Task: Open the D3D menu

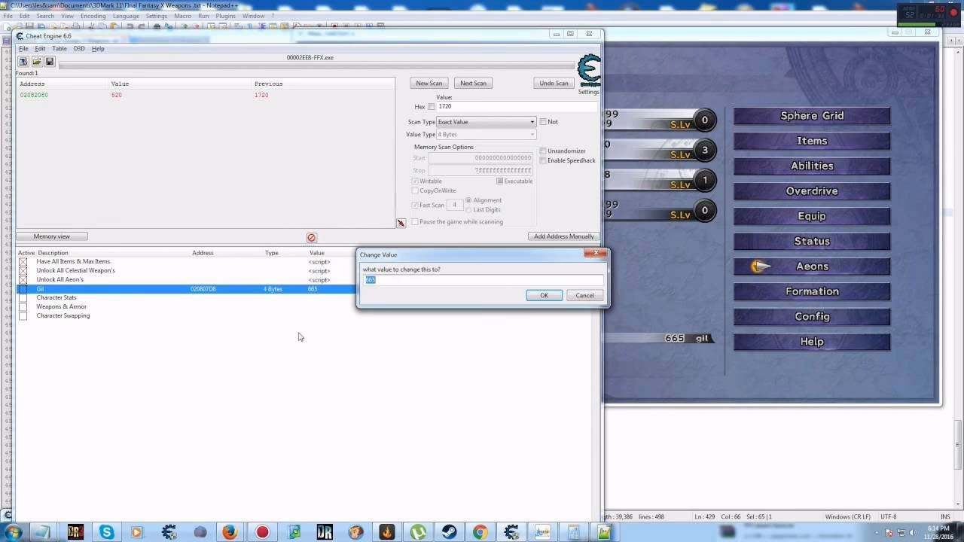Action: tap(79, 49)
